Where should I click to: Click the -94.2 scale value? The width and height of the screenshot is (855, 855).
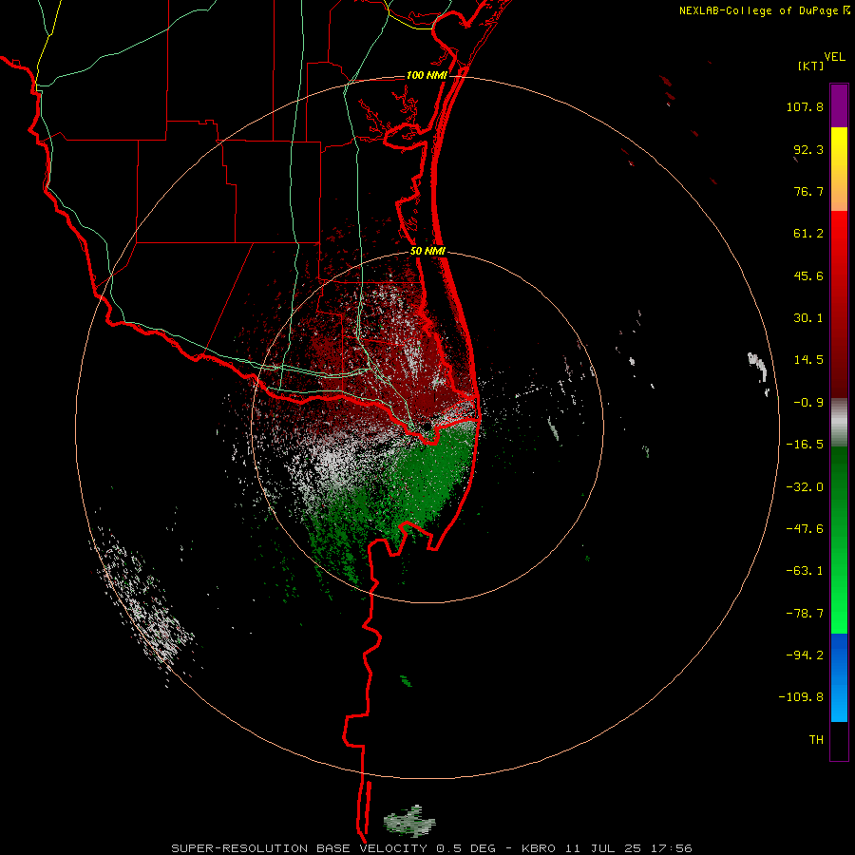click(805, 655)
